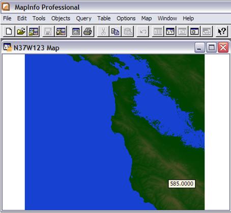Click the Help pointer question-mark icon
Image resolution: width=231 pixels, height=213 pixels.
tap(222, 32)
